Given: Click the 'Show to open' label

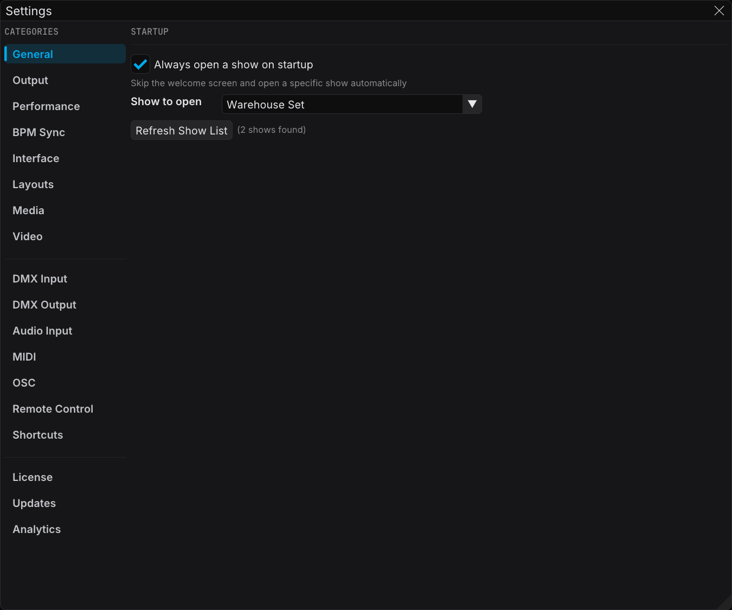Looking at the screenshot, I should [x=166, y=102].
